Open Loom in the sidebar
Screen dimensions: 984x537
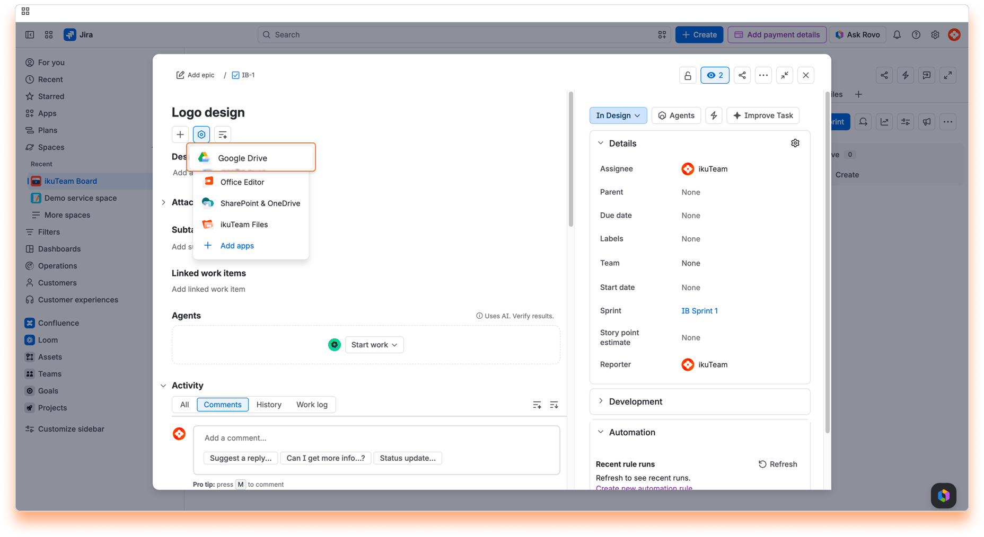tap(48, 340)
